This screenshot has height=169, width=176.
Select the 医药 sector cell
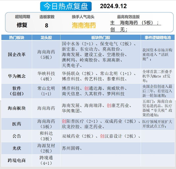[x=17, y=124]
